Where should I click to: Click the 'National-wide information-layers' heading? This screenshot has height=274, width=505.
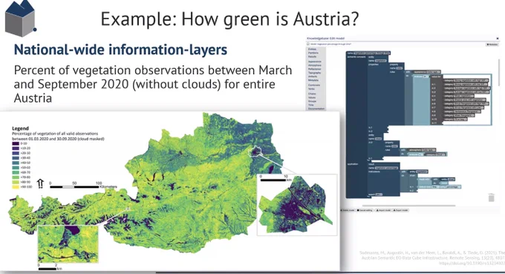pyautogui.click(x=120, y=50)
